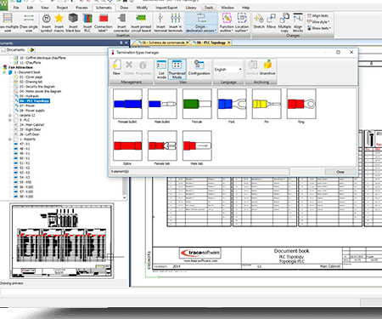Viewport: 382px width, 319px height.
Task: Select 07 - Power in document tree
Action: (27, 105)
